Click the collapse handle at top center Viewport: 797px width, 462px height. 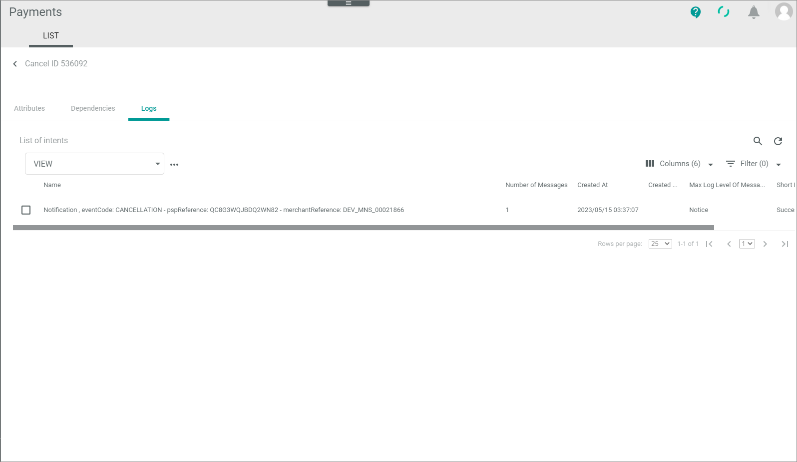tap(349, 3)
